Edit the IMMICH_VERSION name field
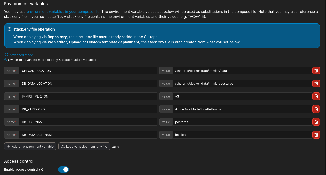 (88, 96)
